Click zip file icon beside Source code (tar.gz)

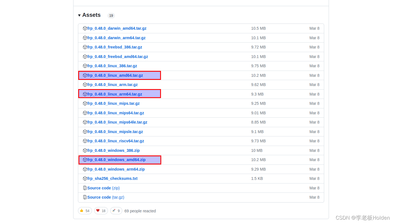[x=85, y=197]
